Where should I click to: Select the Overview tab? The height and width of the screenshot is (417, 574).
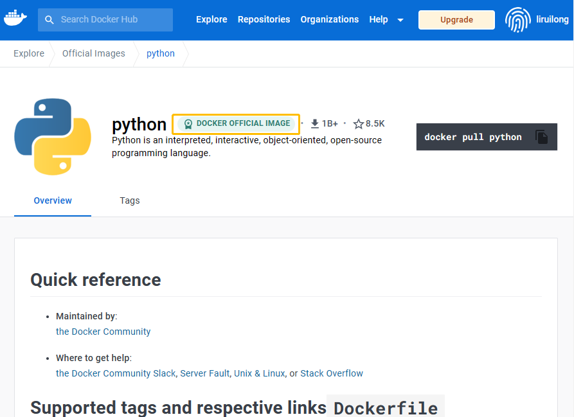point(53,200)
